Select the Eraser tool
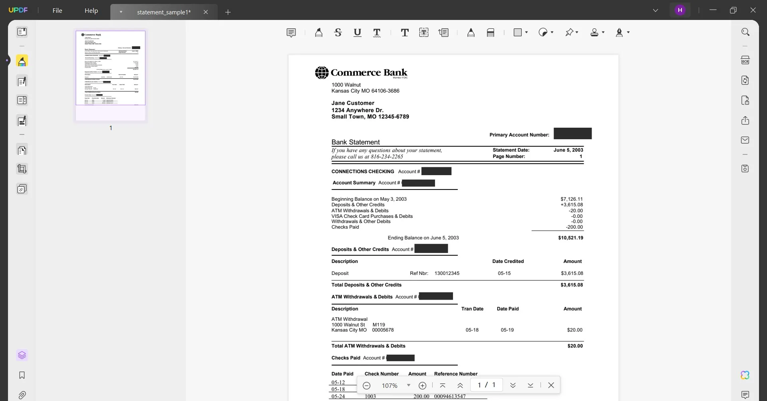Screen dimensions: 767x401 coord(491,33)
